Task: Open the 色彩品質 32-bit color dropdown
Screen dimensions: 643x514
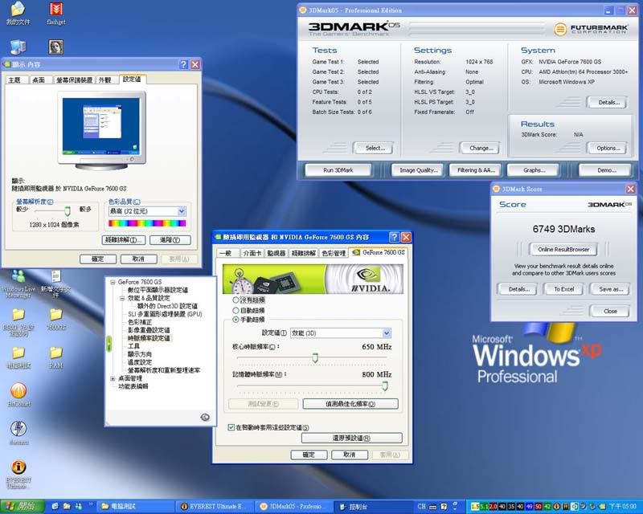Action: click(148, 211)
